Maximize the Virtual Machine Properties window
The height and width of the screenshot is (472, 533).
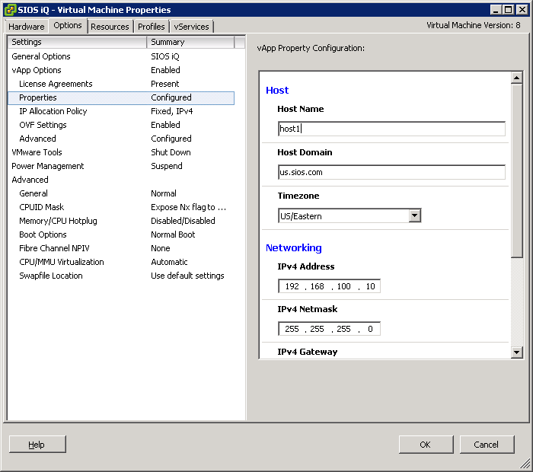coord(509,9)
